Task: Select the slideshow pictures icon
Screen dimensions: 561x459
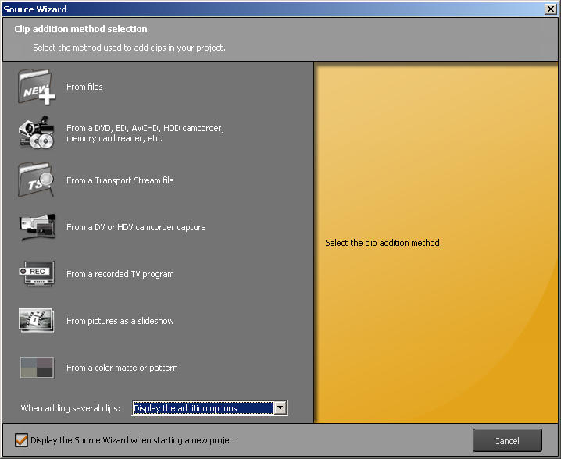Action: pyautogui.click(x=36, y=321)
